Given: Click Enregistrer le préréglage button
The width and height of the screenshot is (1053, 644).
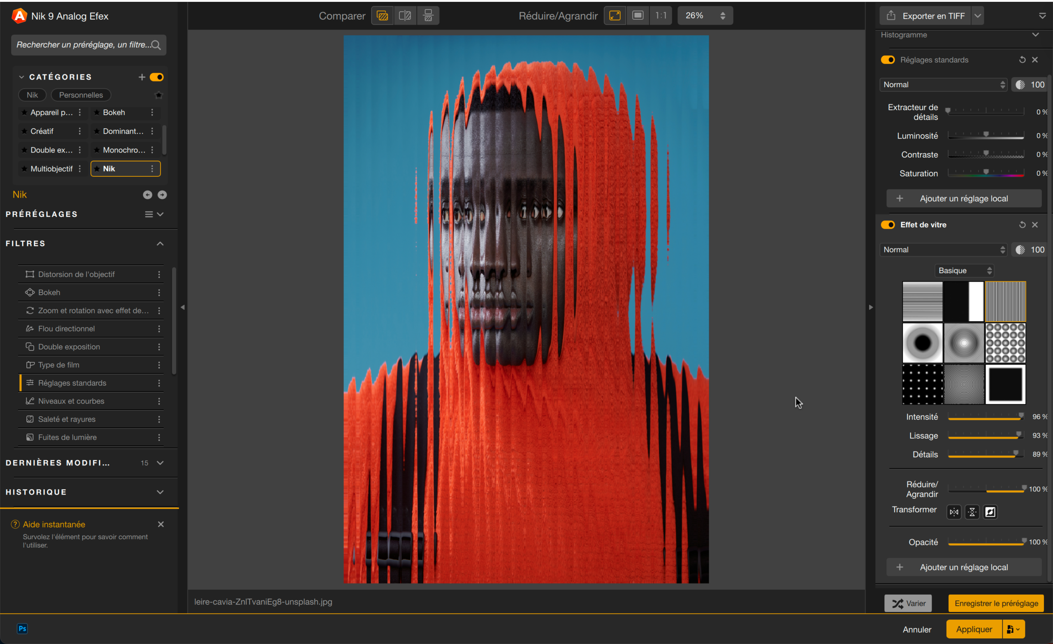Looking at the screenshot, I should (996, 603).
